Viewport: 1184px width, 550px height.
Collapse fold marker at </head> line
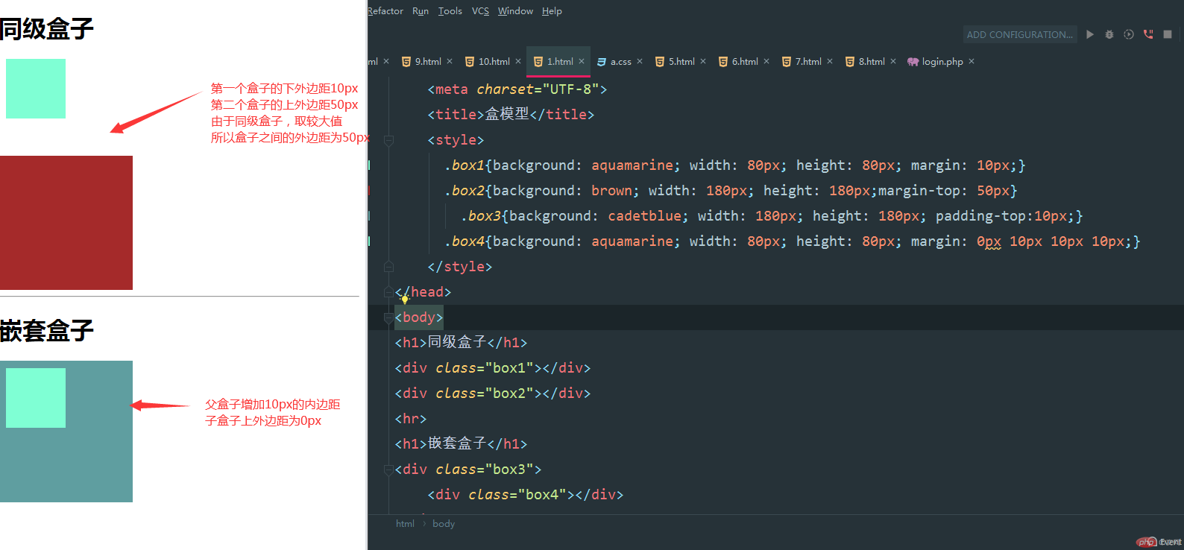[388, 292]
